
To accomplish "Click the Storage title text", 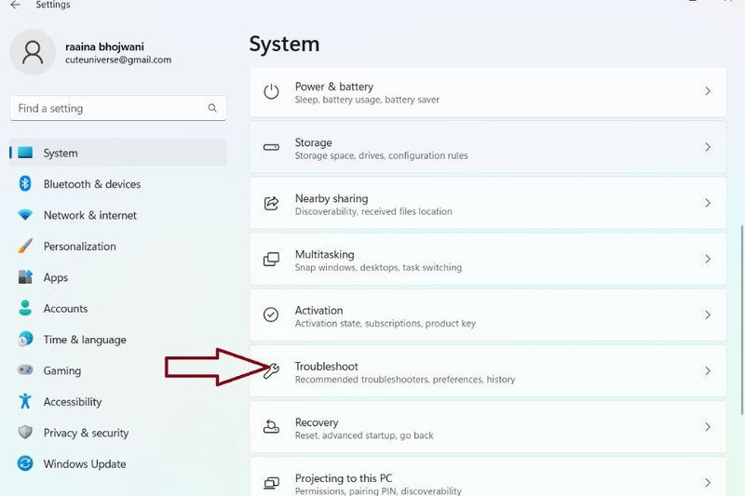I will [314, 142].
